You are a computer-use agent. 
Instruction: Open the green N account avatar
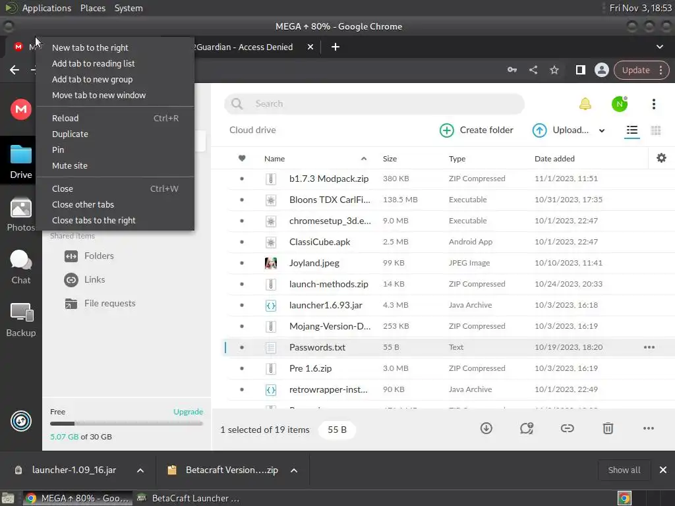click(x=620, y=103)
